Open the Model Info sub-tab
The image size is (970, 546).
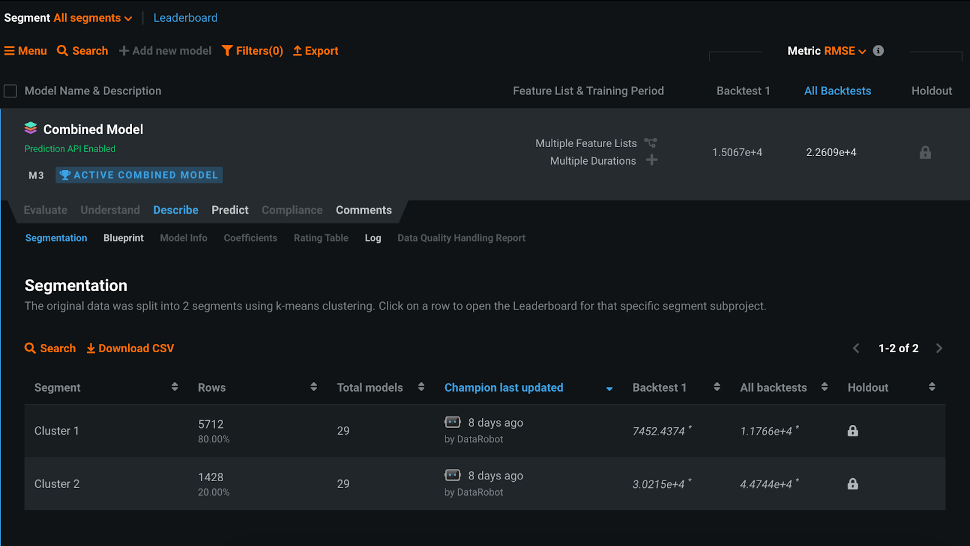pos(184,238)
